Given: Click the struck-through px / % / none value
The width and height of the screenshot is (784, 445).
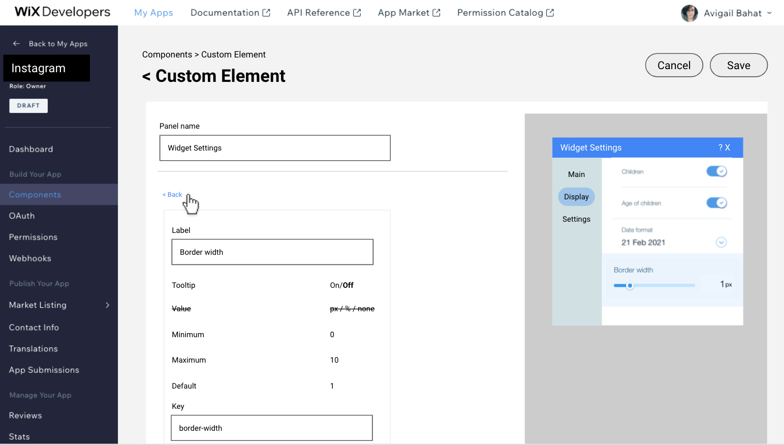Looking at the screenshot, I should [x=352, y=309].
